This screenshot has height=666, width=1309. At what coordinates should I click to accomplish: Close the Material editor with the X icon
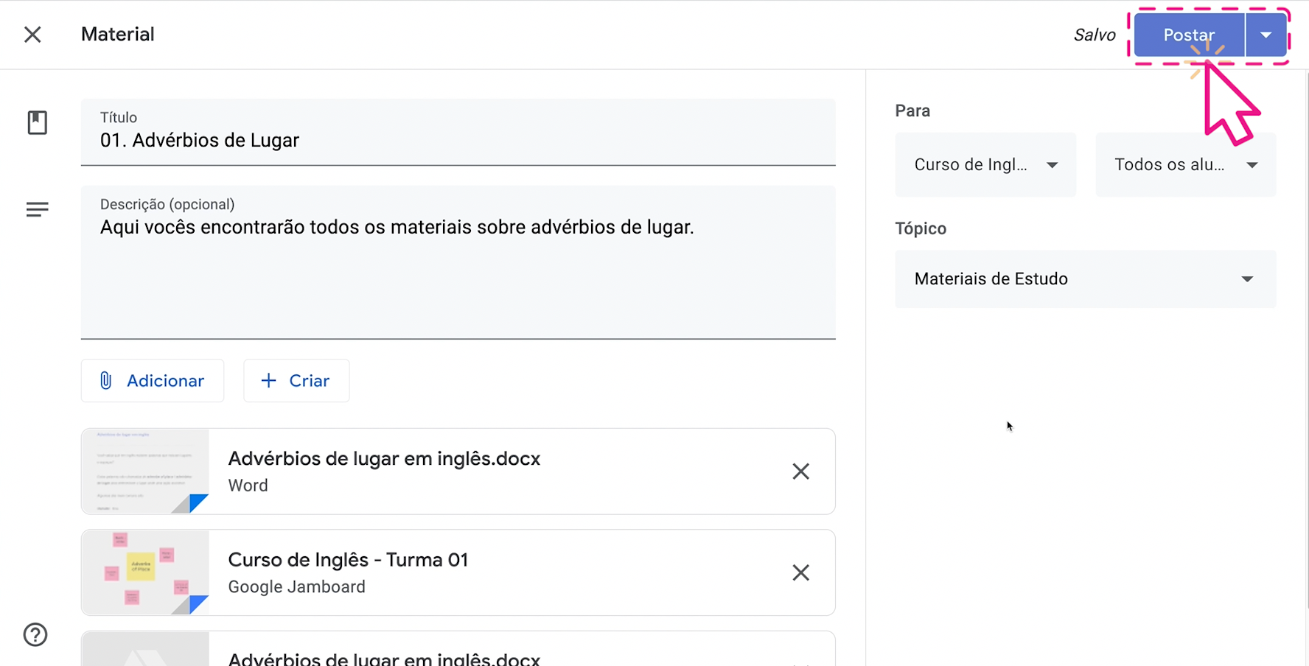(x=32, y=35)
